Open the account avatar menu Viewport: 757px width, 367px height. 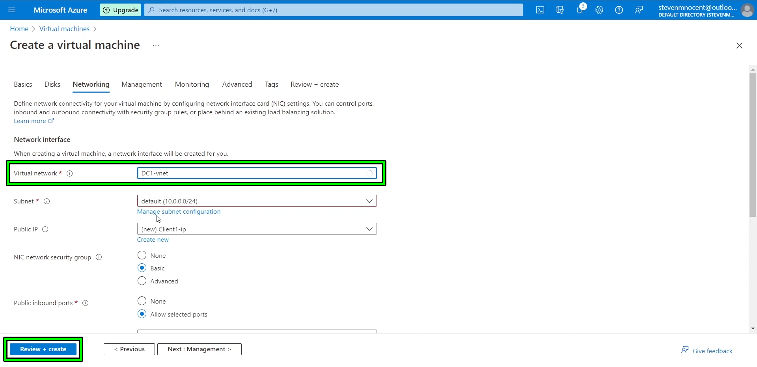point(748,10)
